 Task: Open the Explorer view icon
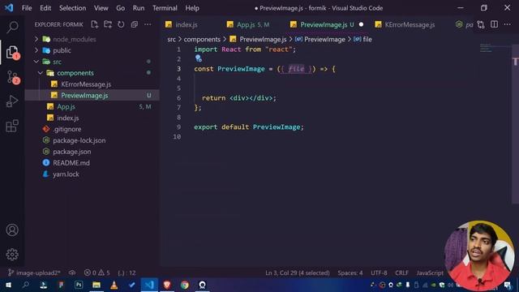coord(12,52)
